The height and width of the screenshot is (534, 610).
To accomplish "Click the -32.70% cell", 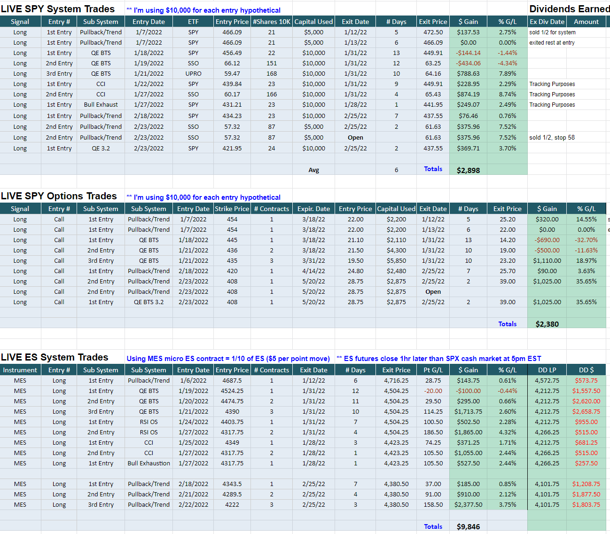I will point(586,240).
